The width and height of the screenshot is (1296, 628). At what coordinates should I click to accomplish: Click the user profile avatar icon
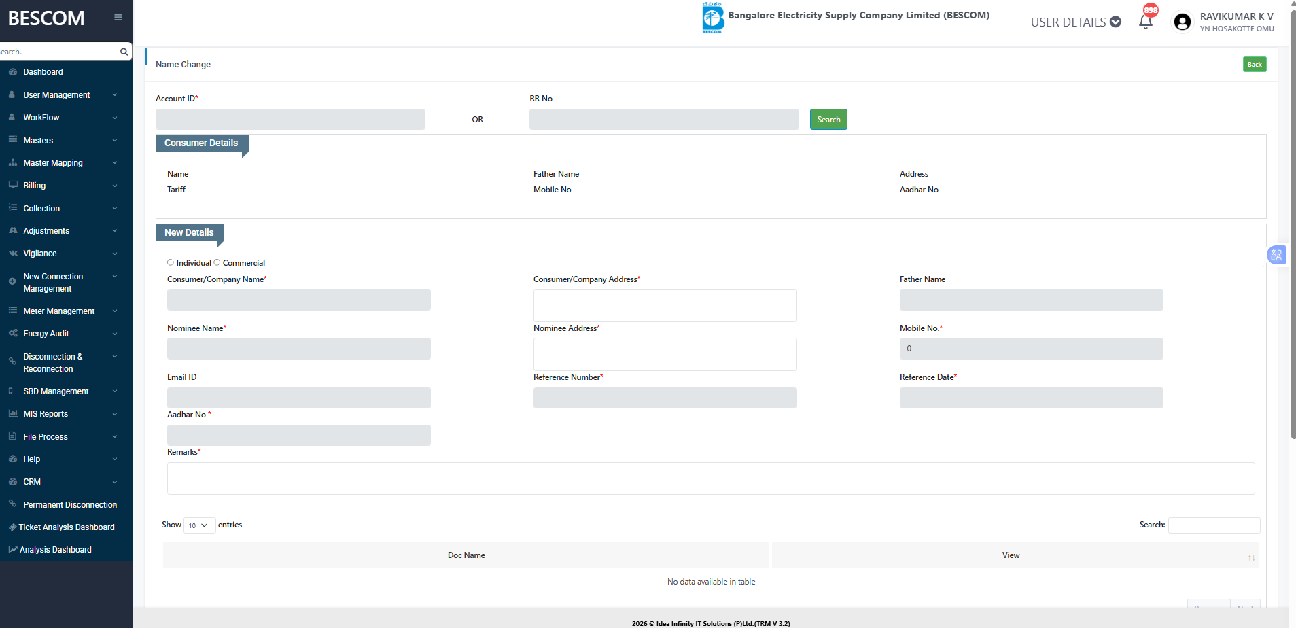[x=1182, y=22]
